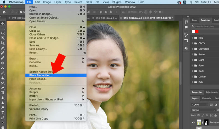Image resolution: width=219 pixels, height=129 pixels.
Task: Select the Gradient tool
Action: (3, 93)
